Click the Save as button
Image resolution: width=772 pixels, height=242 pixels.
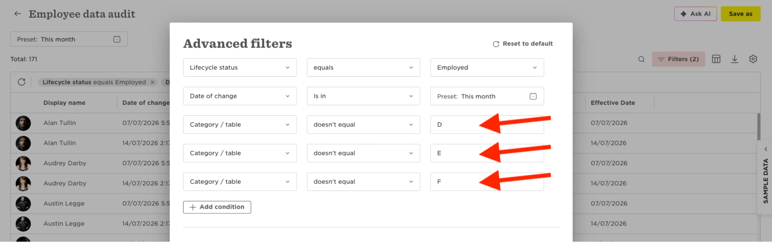point(741,14)
